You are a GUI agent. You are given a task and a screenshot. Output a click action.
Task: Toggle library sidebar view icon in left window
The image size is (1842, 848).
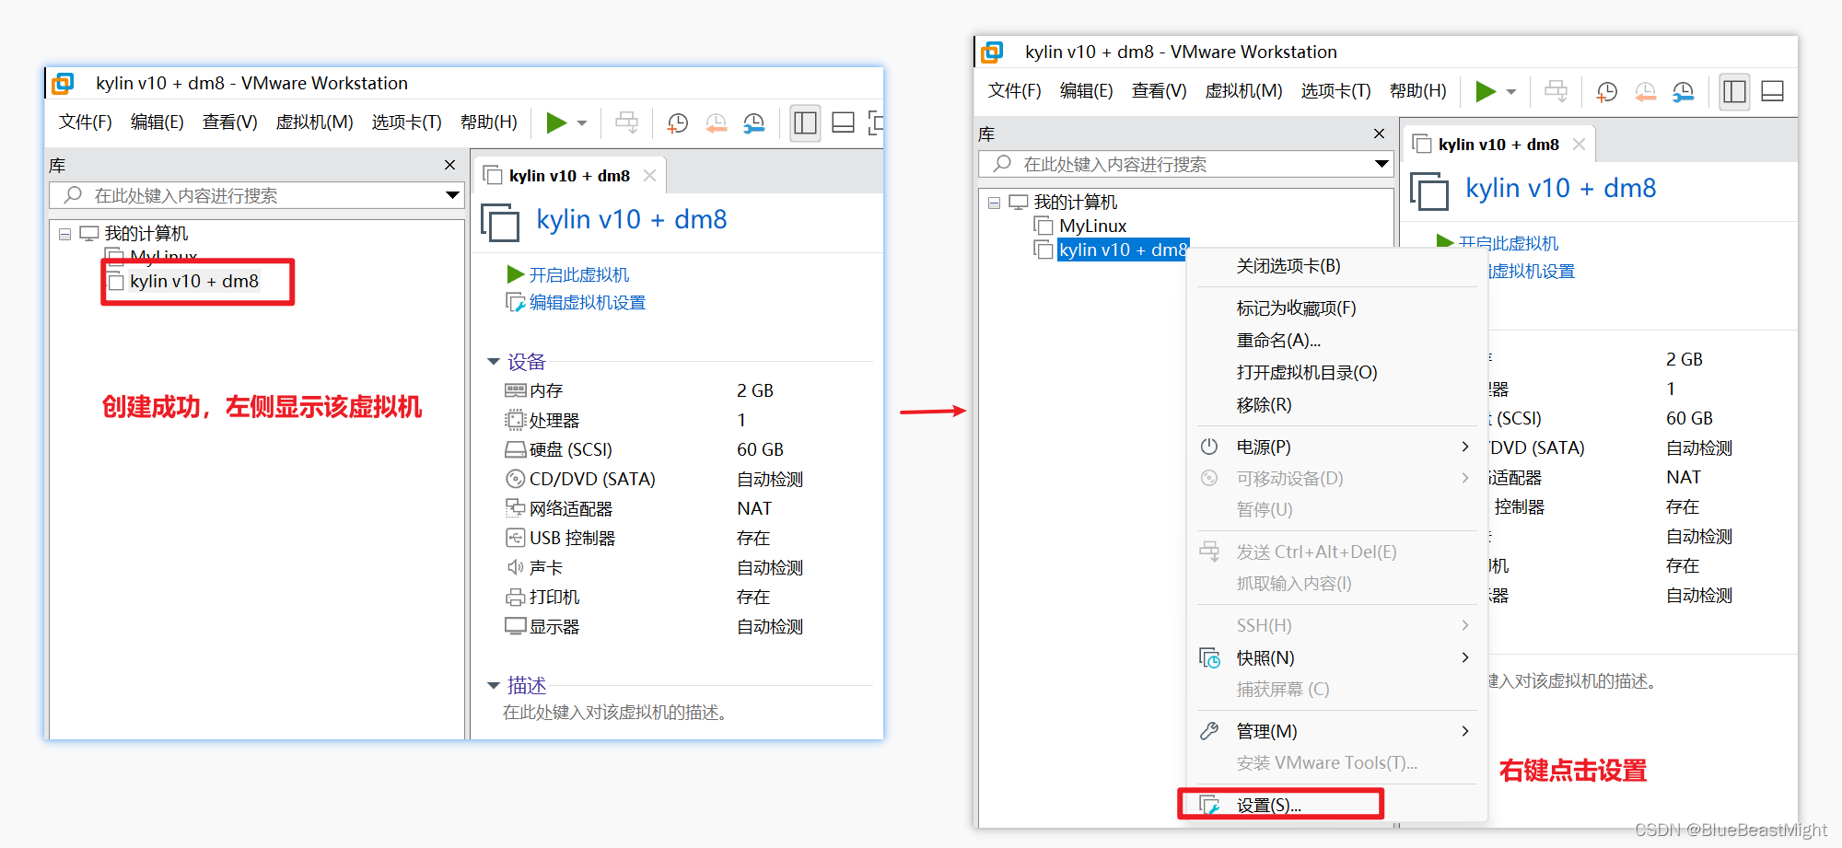805,122
